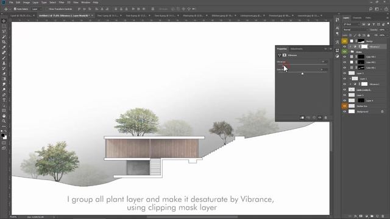Switch to the Paths tab
The image size is (390, 219).
pyautogui.click(x=368, y=18)
